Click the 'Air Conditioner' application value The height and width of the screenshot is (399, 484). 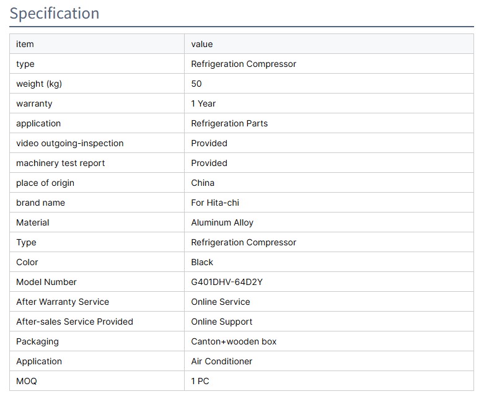[221, 361]
